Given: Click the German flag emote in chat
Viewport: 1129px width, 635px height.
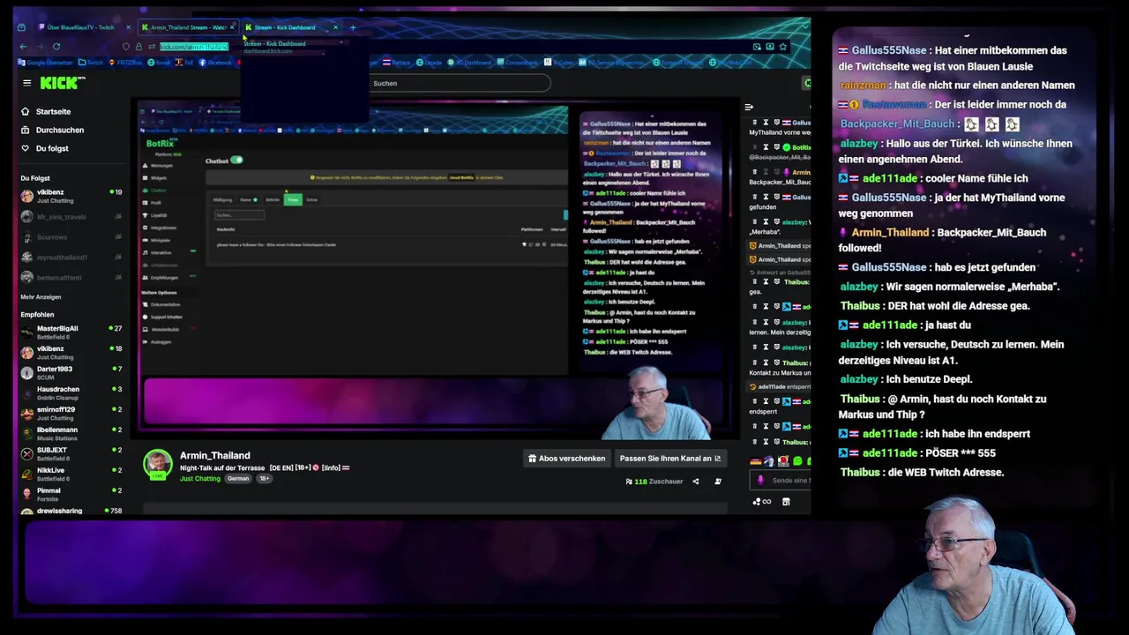Looking at the screenshot, I should pyautogui.click(x=755, y=461).
